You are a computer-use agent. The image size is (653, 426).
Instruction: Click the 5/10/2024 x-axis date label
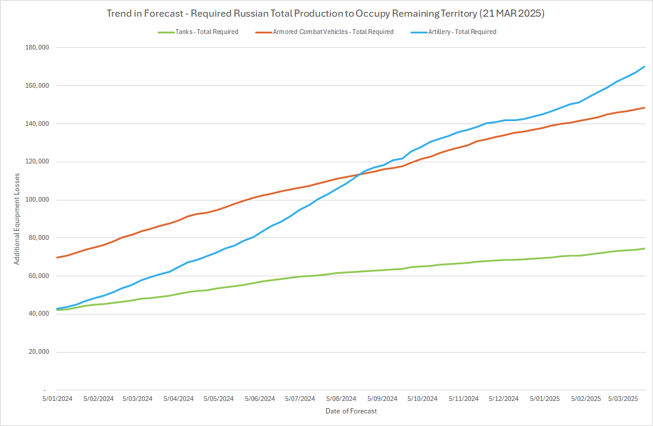click(422, 399)
